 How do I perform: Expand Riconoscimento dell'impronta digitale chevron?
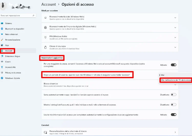click(175, 28)
